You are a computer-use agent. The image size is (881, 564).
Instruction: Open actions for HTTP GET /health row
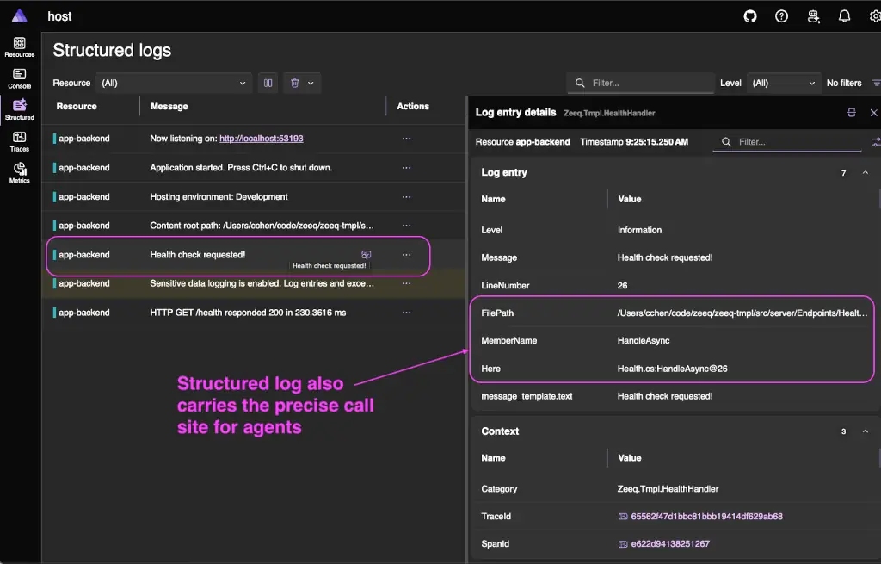(406, 313)
